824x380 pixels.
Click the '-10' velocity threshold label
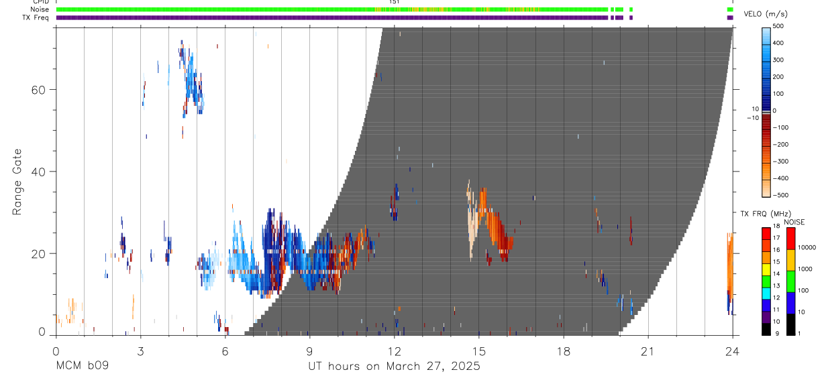click(752, 118)
